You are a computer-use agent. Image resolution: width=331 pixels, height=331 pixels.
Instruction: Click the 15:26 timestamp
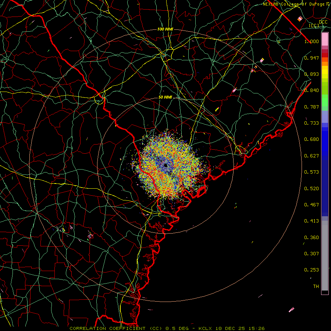[256, 328]
